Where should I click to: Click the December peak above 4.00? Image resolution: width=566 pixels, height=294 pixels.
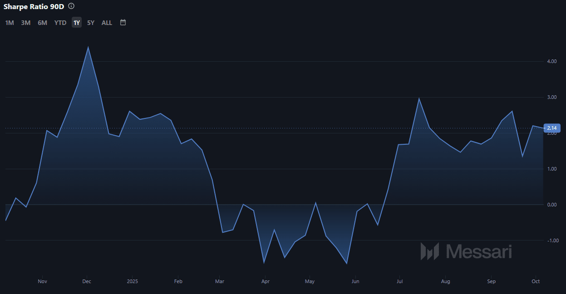[88, 48]
